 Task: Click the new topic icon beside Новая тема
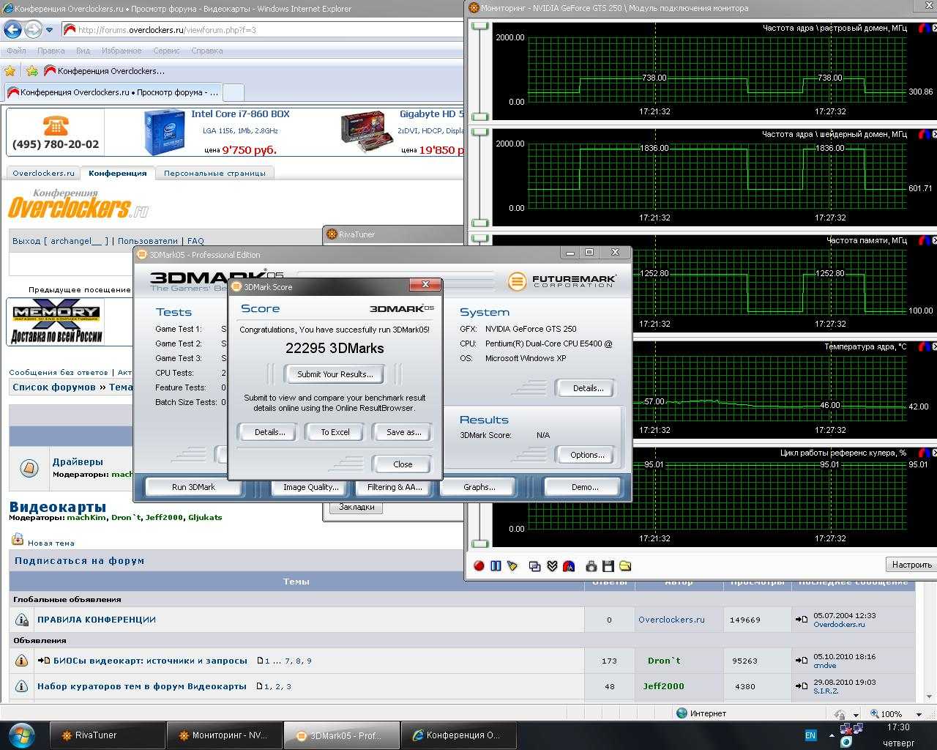click(x=17, y=540)
